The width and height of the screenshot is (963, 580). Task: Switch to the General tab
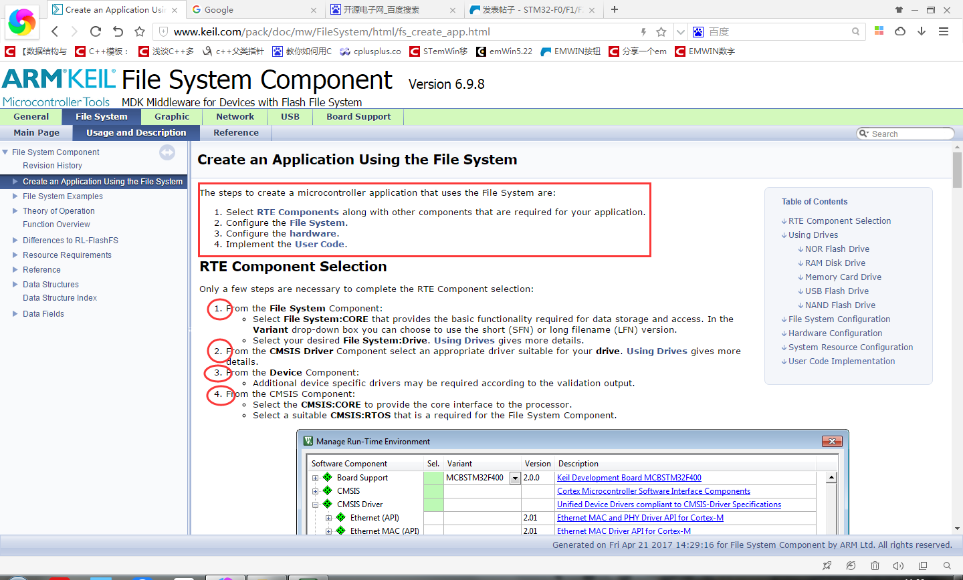31,117
